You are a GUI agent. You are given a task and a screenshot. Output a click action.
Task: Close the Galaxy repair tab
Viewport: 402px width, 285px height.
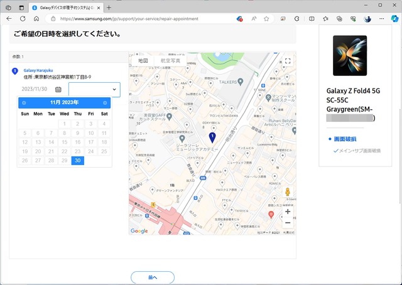pos(99,8)
